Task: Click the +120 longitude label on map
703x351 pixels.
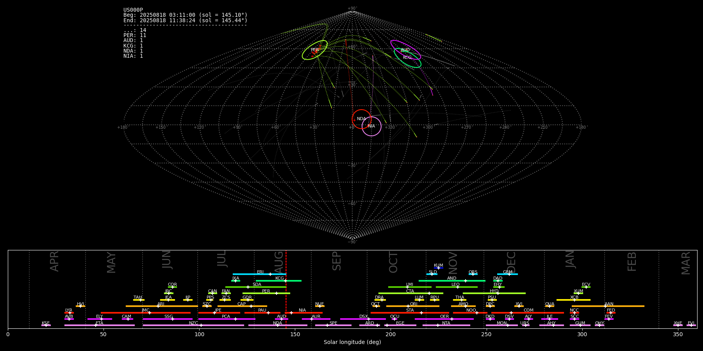Action: pyautogui.click(x=199, y=128)
